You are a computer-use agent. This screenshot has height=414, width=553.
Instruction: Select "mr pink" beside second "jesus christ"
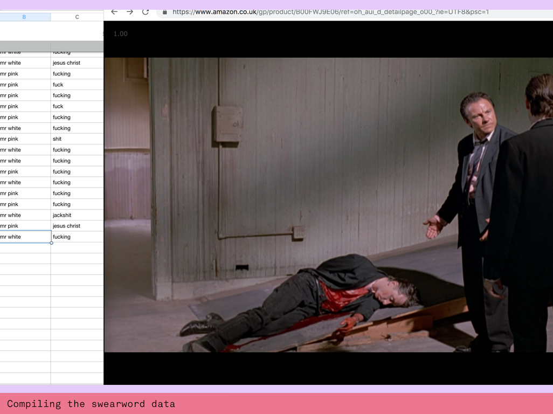coord(25,226)
